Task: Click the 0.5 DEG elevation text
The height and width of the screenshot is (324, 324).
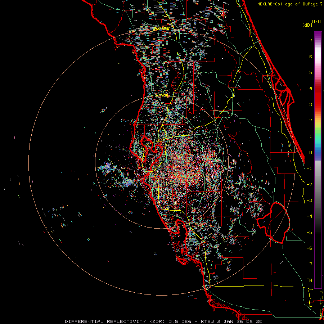Action: 180,321
